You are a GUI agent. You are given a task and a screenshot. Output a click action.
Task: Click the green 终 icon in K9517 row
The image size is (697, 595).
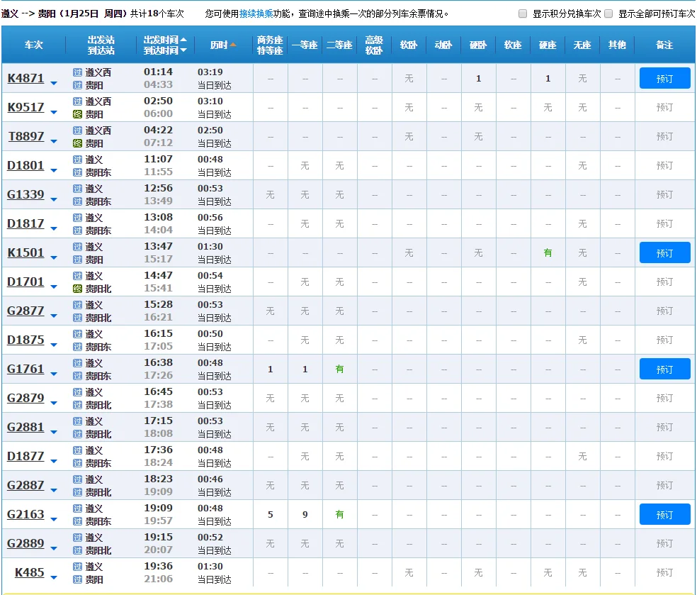point(78,114)
